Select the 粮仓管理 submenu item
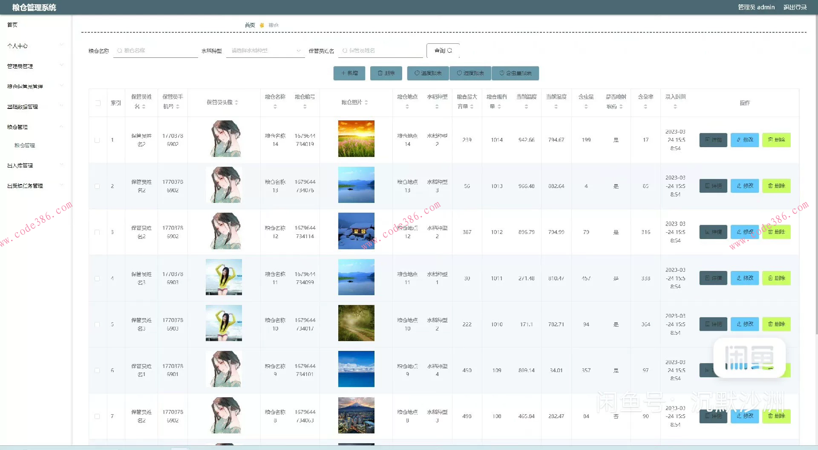This screenshot has height=450, width=818. point(25,145)
